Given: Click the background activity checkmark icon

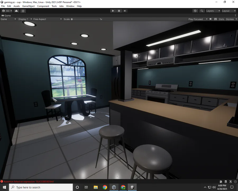Looking at the screenshot, I should 235,181.
